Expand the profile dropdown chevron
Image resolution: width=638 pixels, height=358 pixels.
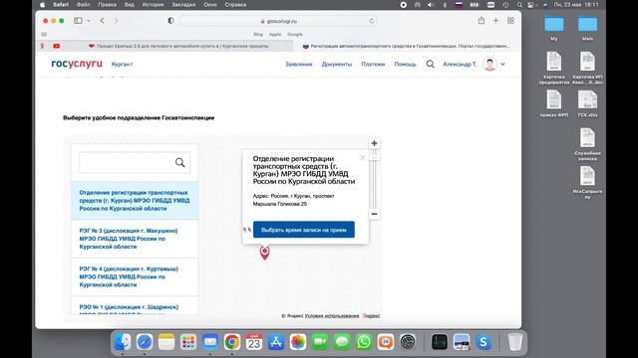pyautogui.click(x=502, y=64)
